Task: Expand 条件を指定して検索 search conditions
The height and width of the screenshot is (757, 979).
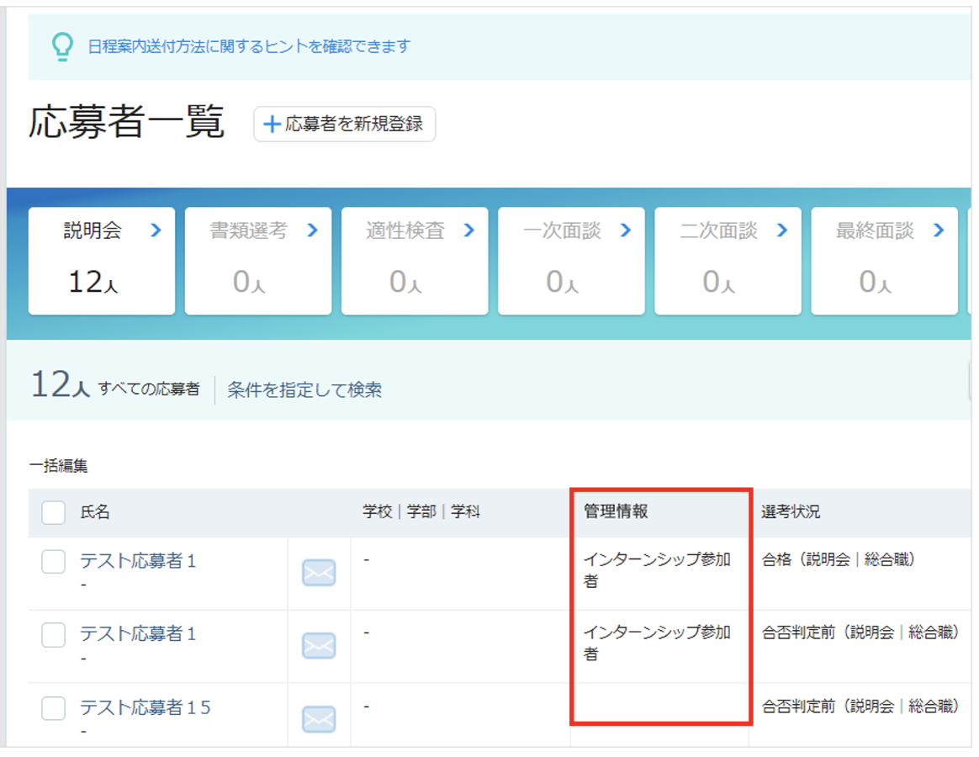Action: pos(304,389)
